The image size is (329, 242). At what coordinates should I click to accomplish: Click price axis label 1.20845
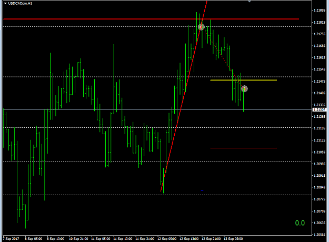[320, 187]
